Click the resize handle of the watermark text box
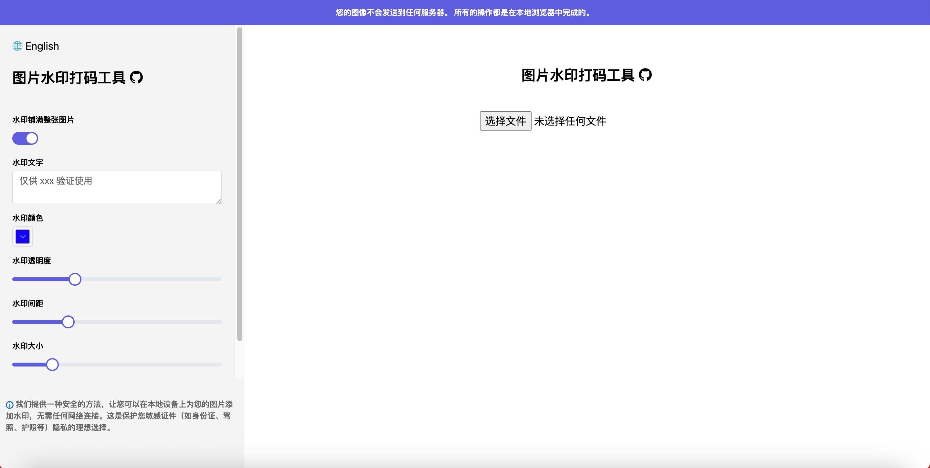Image resolution: width=930 pixels, height=468 pixels. 219,201
